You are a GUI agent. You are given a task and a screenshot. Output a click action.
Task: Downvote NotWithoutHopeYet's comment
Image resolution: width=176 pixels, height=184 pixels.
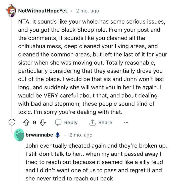(x=43, y=122)
